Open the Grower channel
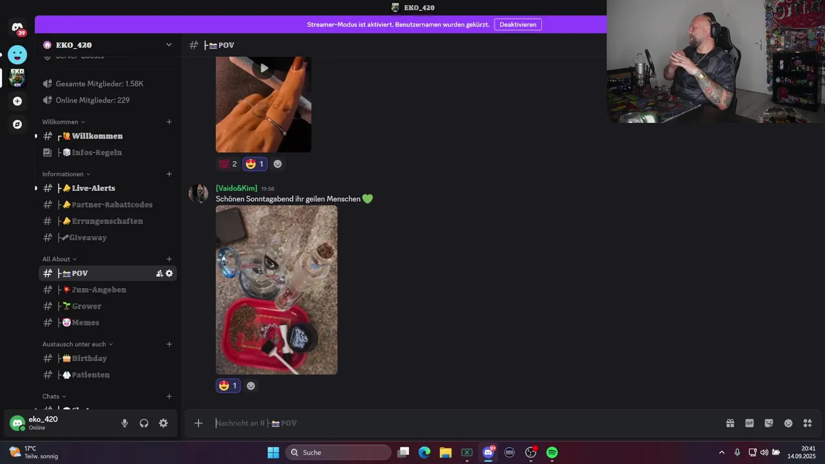The image size is (825, 464). click(x=108, y=306)
